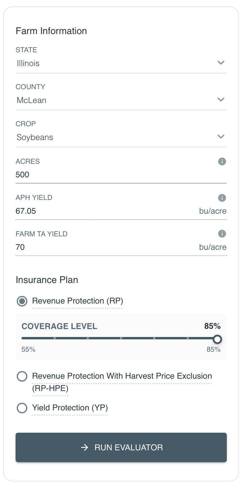The width and height of the screenshot is (245, 492).
Task: Click the coverage level slider handle
Action: [217, 339]
